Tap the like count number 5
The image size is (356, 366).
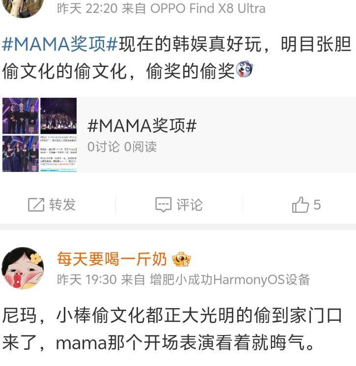tap(317, 205)
